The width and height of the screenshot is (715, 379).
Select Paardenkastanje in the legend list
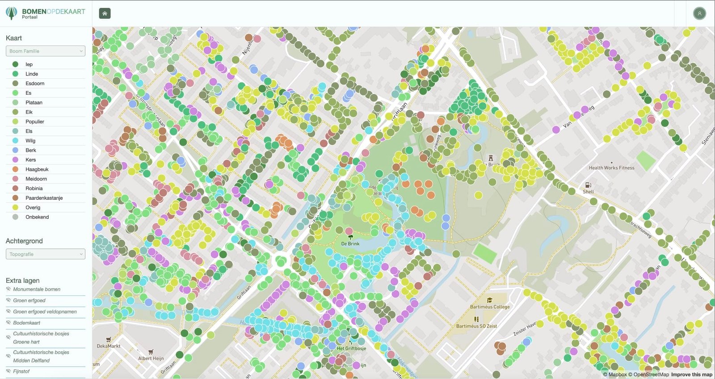pyautogui.click(x=44, y=198)
